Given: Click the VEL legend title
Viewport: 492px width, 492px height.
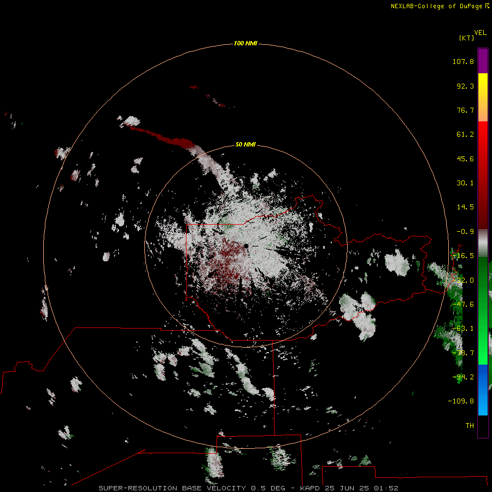Looking at the screenshot, I should click(x=481, y=32).
